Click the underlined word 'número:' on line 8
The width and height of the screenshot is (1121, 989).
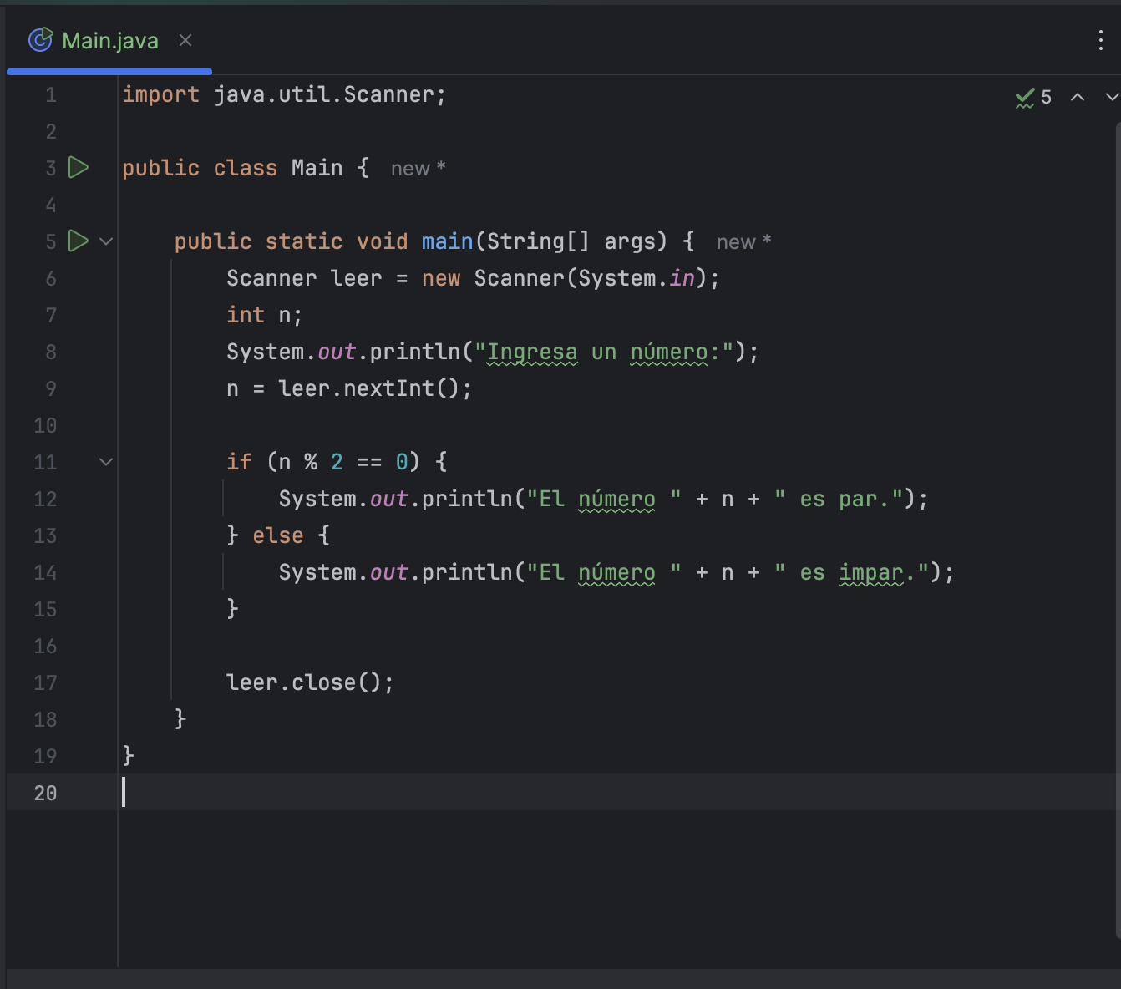pyautogui.click(x=675, y=352)
